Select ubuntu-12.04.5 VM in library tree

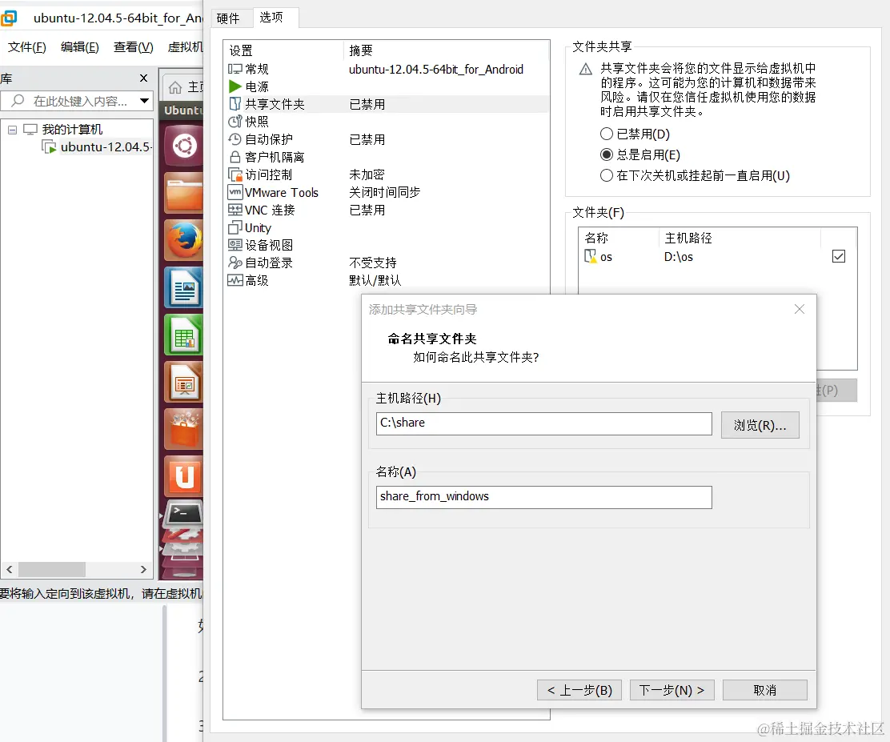98,147
